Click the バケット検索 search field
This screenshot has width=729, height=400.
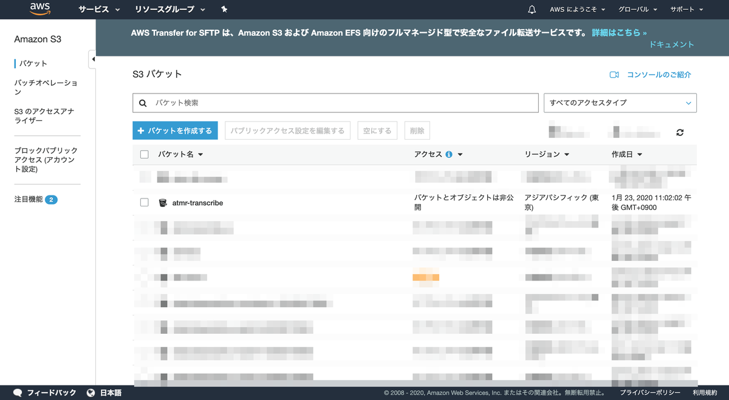[x=335, y=103]
